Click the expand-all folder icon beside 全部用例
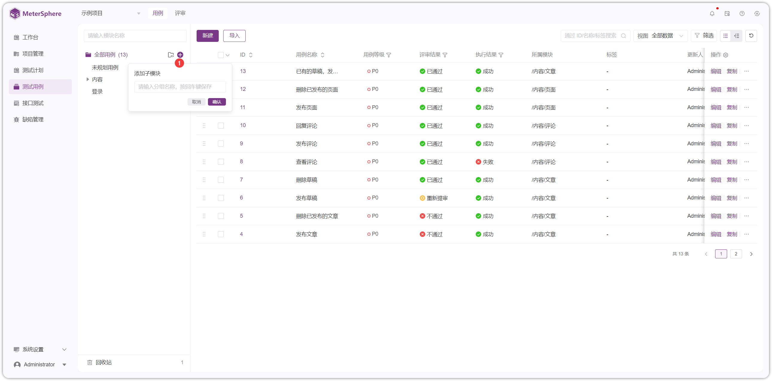This screenshot has height=381, width=772. coord(171,54)
